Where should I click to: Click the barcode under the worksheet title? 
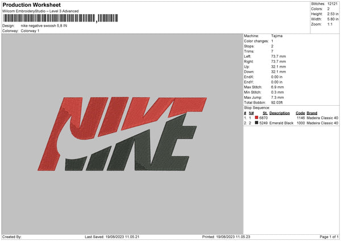[60, 18]
